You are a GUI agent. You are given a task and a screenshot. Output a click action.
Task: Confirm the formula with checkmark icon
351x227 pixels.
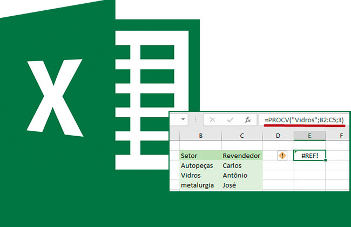click(230, 120)
